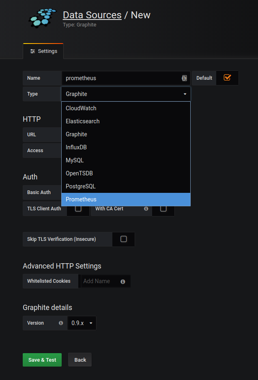Click the info icon next to With CA Cert
Screen dimensions: 258x380
click(x=146, y=209)
